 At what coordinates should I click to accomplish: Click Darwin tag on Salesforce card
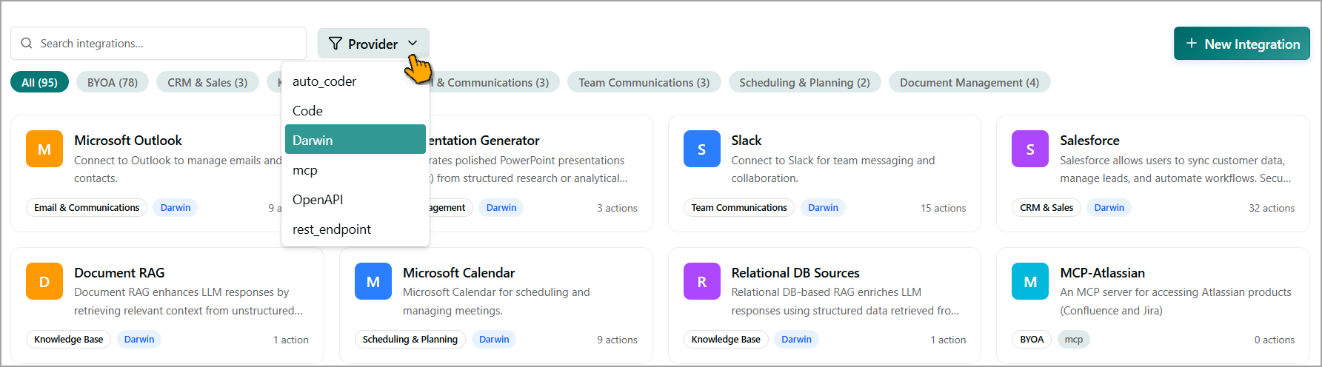click(x=1109, y=208)
